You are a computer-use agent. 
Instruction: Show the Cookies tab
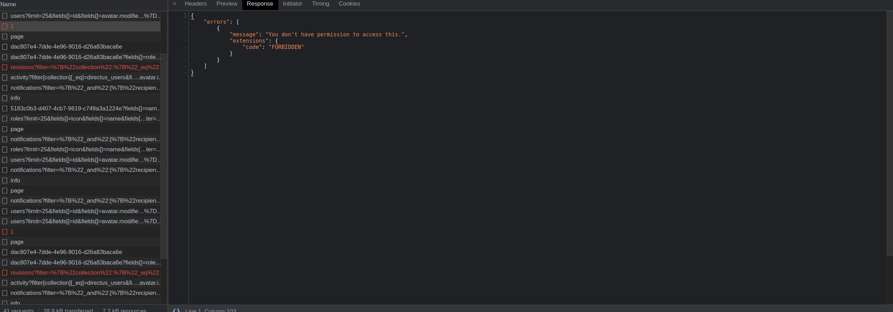349,4
